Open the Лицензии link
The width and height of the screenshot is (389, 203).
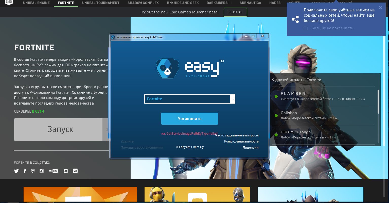251,148
